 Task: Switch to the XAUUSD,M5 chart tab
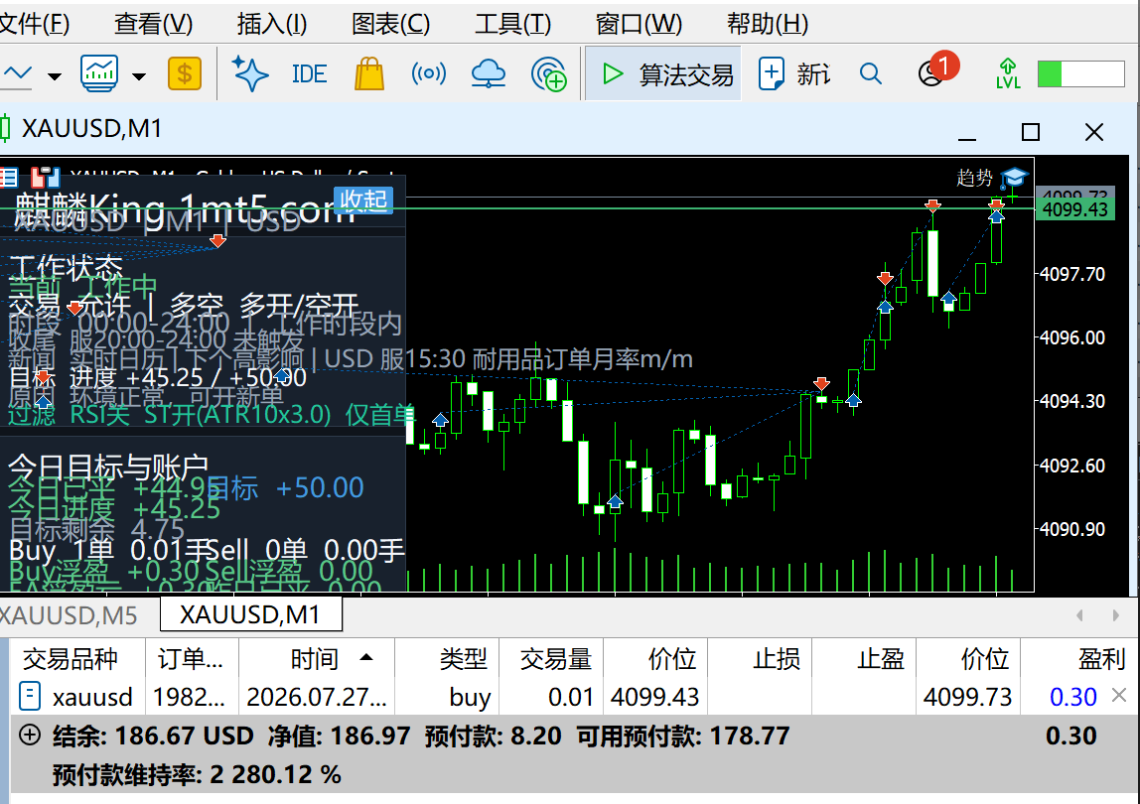coord(69,615)
